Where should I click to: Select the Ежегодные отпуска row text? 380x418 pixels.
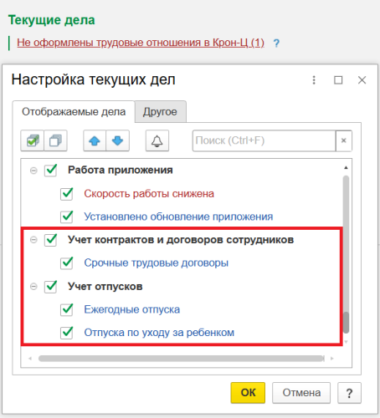[132, 309]
